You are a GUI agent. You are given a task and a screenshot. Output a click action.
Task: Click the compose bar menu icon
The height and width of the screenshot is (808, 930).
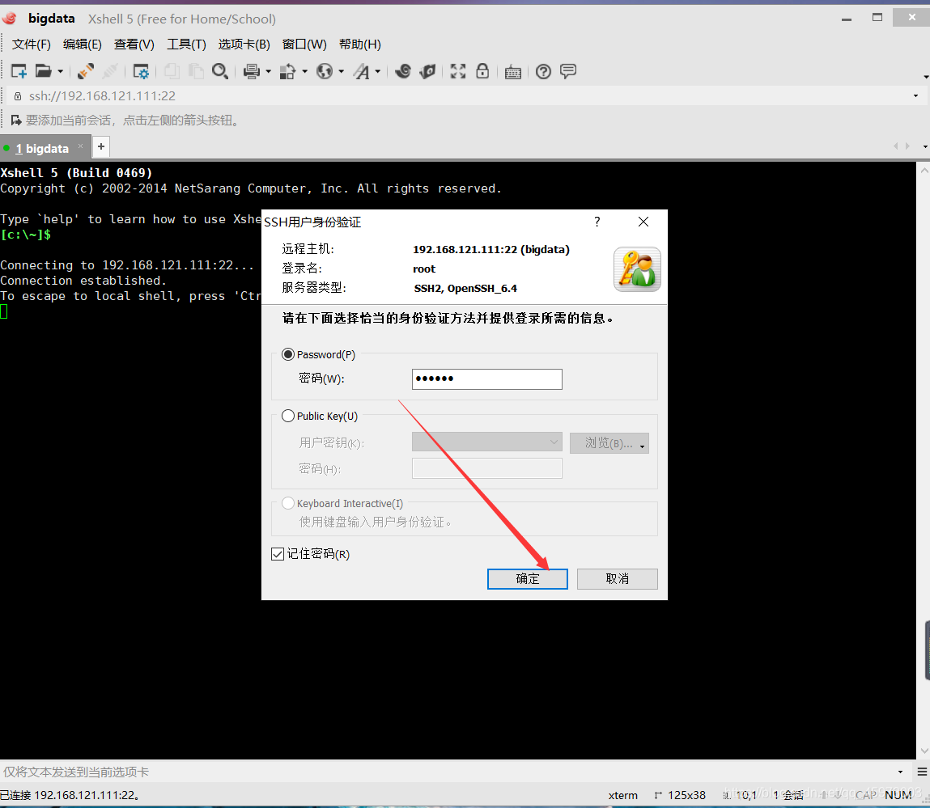click(x=922, y=772)
